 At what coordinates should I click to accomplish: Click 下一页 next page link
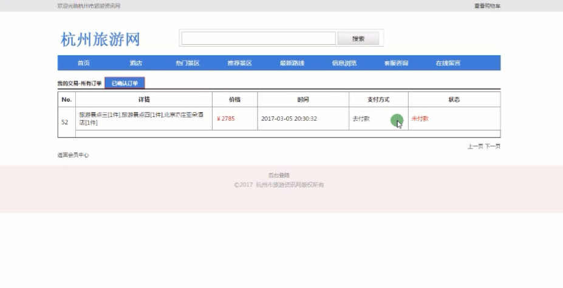click(x=493, y=146)
